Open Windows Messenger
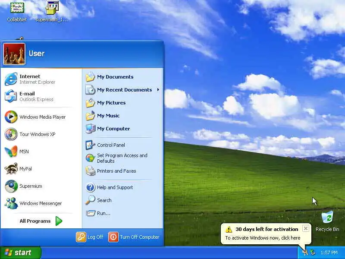The width and height of the screenshot is (345, 259). 41,203
